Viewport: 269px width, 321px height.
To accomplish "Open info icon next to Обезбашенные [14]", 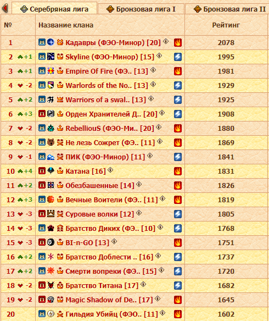I will click(139, 184).
